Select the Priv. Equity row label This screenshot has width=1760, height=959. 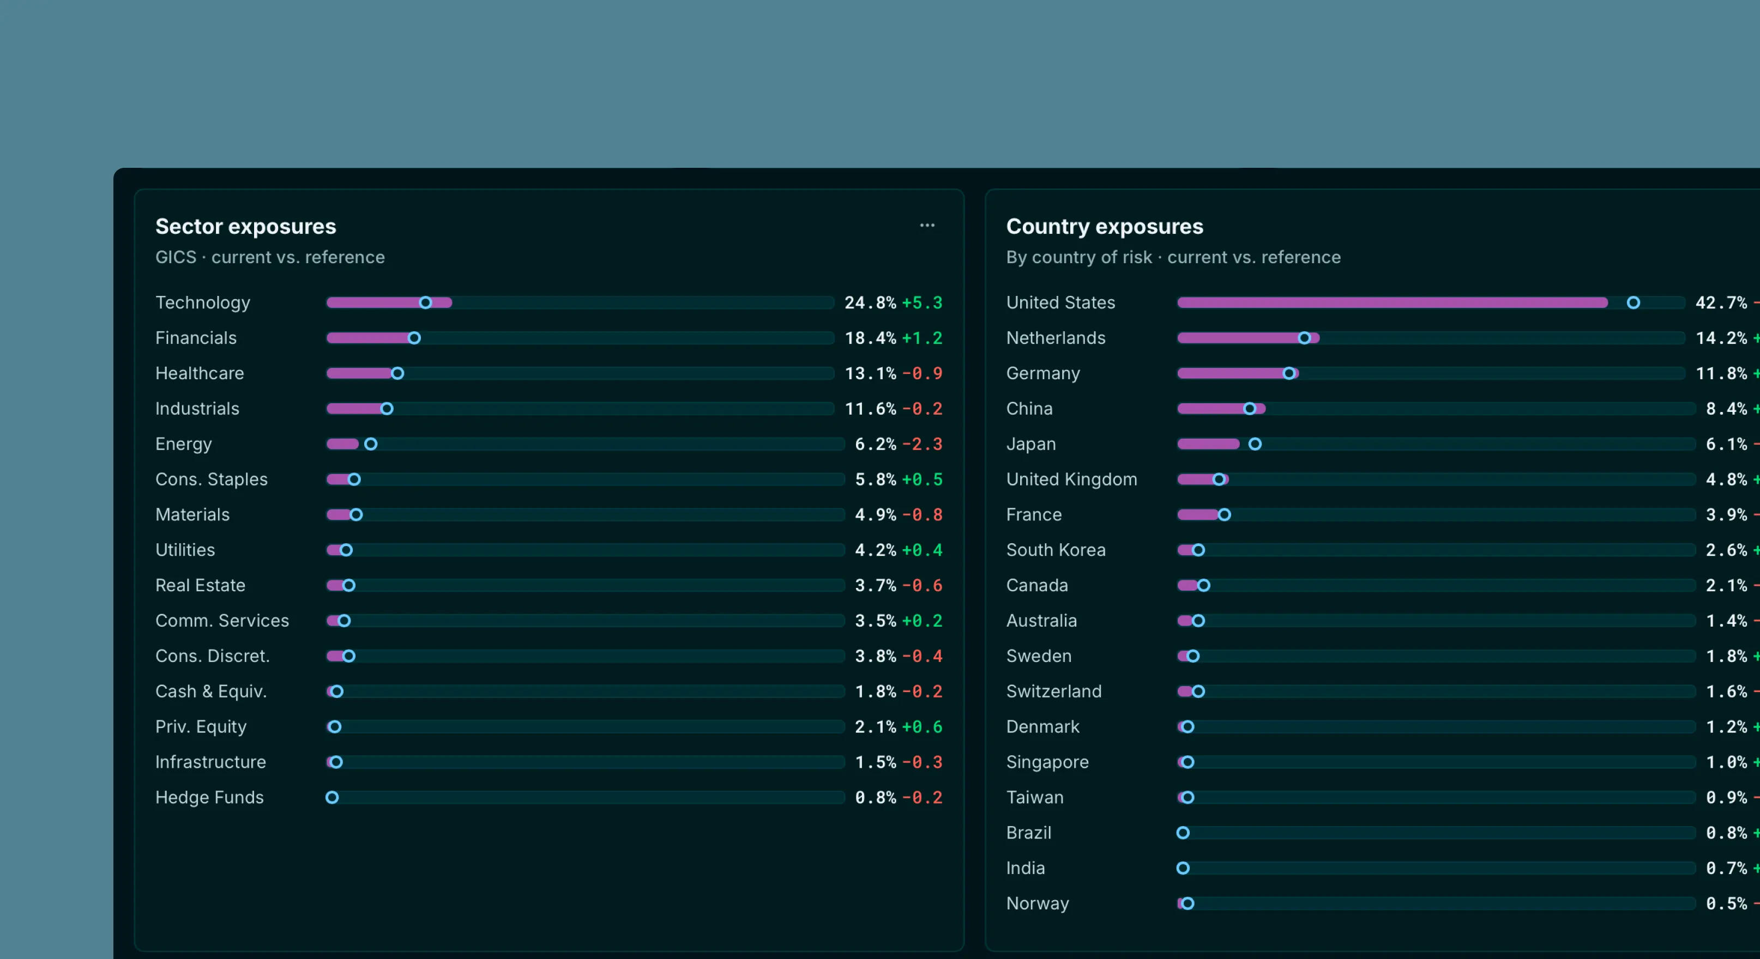(201, 727)
